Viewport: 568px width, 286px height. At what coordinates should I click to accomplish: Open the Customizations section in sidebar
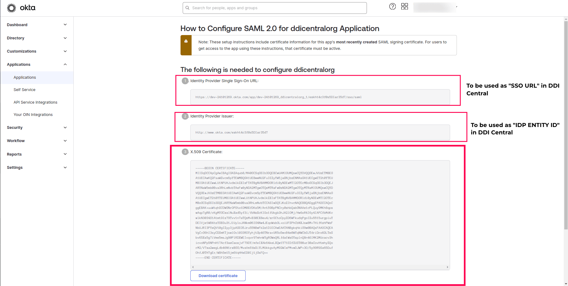click(x=21, y=51)
